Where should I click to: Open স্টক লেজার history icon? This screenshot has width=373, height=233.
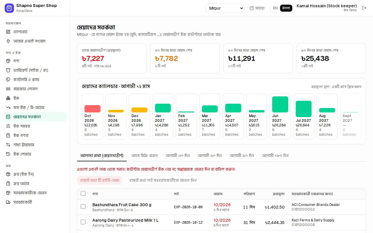pos(8,154)
